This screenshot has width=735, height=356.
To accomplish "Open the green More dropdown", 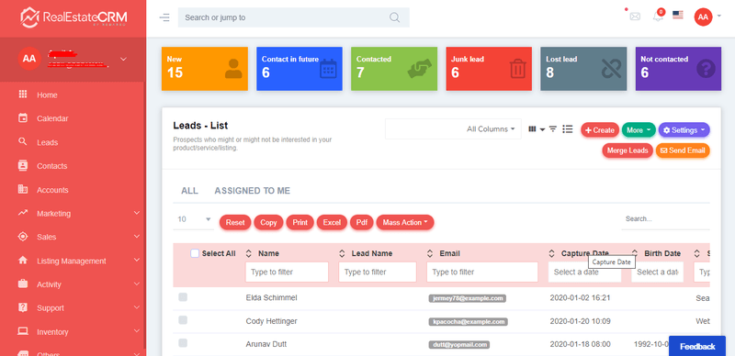I will pyautogui.click(x=639, y=130).
